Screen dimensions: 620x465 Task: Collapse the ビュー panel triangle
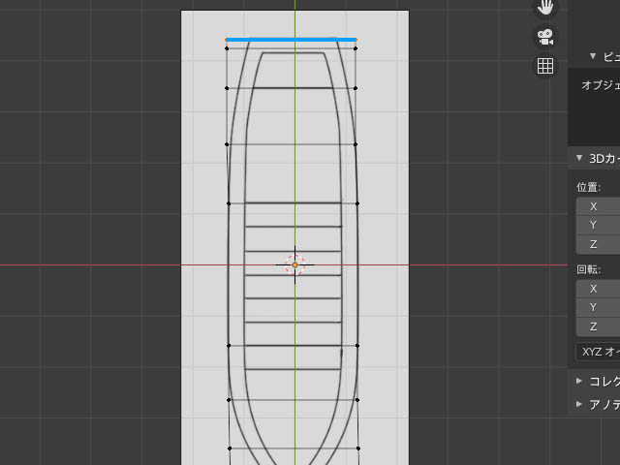pyautogui.click(x=592, y=56)
